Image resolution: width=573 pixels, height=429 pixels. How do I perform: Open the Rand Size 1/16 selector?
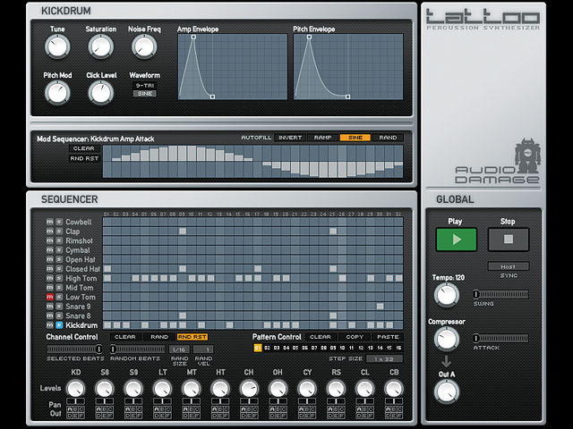coord(179,349)
